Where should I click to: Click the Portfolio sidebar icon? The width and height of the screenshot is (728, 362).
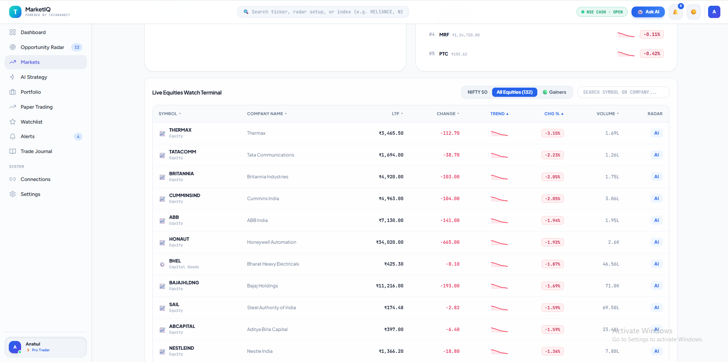click(x=13, y=92)
